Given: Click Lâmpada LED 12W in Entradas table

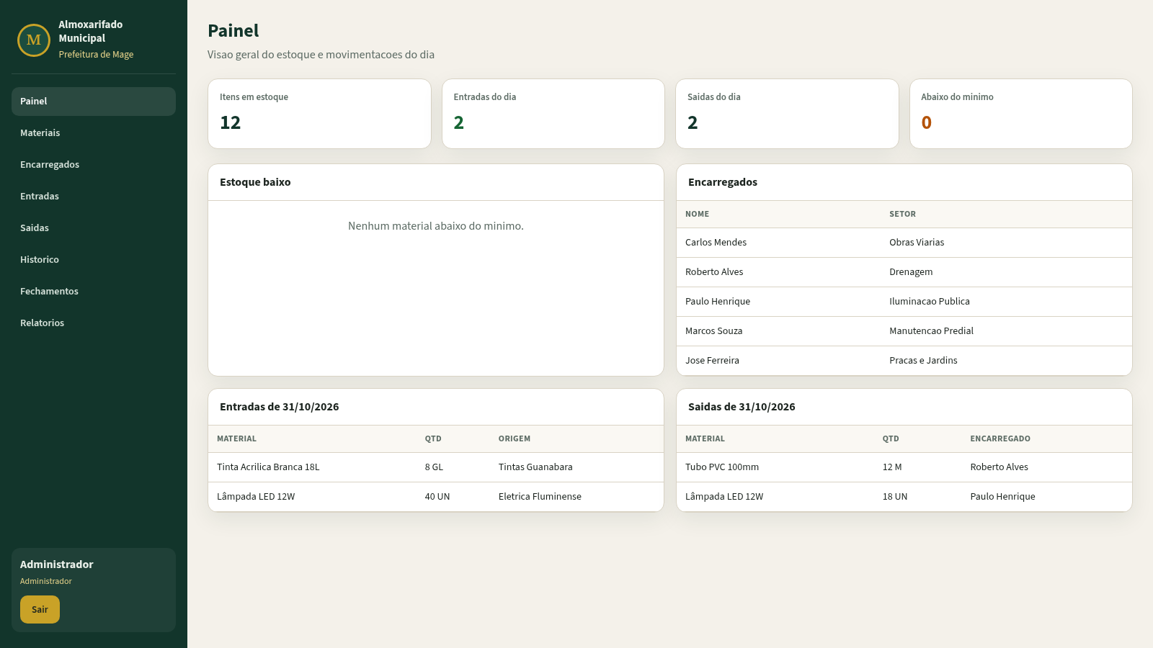Looking at the screenshot, I should 256,497.
